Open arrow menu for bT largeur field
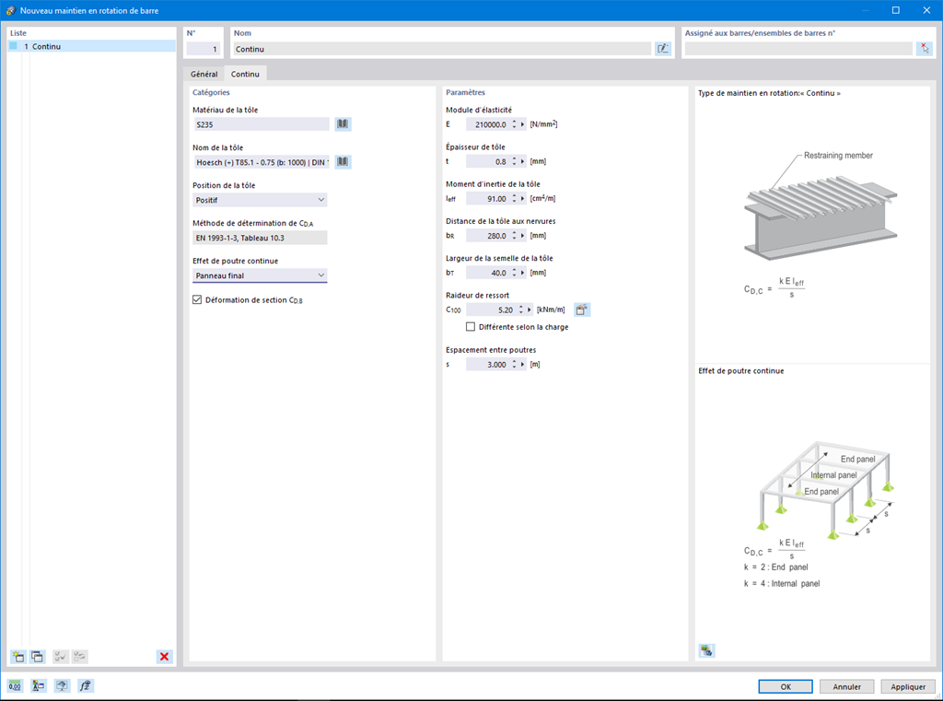 point(523,274)
